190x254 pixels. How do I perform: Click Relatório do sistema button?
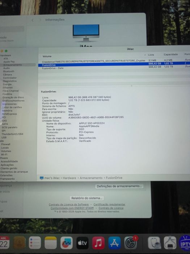pyautogui.click(x=87, y=198)
